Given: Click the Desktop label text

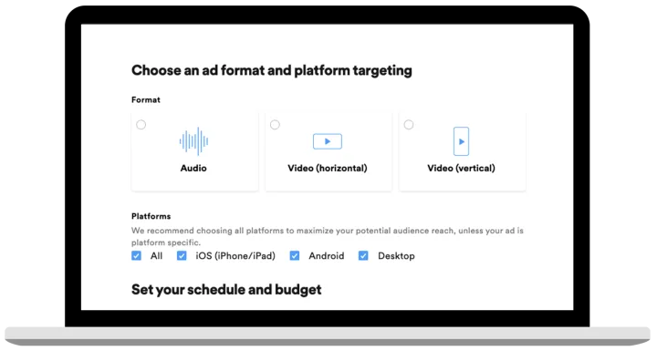Looking at the screenshot, I should coord(396,256).
